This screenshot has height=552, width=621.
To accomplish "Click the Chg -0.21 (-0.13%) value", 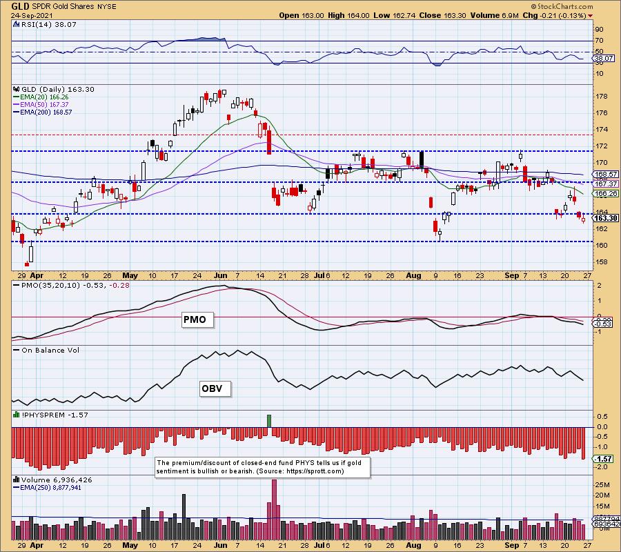I will pos(554,15).
